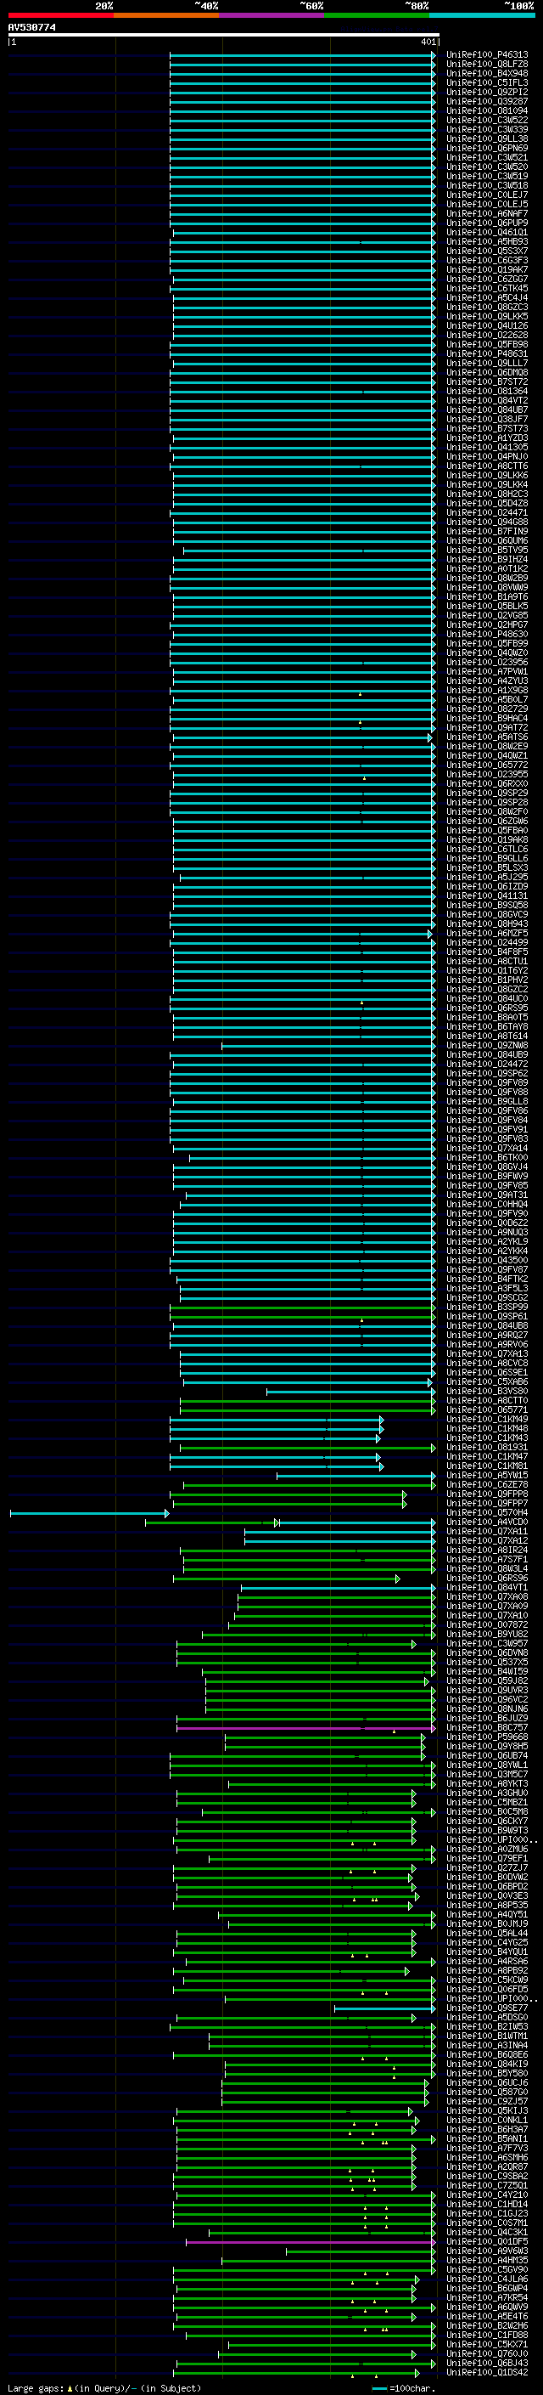Screen dimensions: 543x2395
Task: Select the UniRef100_A5YW15 label
Action: click(x=486, y=1476)
